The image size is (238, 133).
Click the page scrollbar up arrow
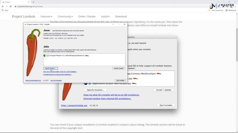point(237,14)
